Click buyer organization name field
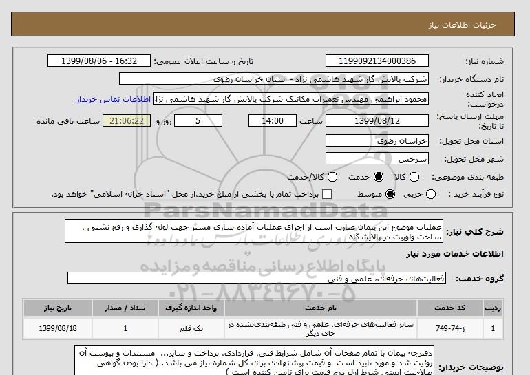 [274, 79]
